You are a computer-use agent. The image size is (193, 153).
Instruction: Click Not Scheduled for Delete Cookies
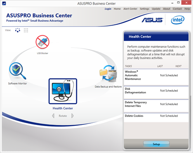[x=169, y=116]
